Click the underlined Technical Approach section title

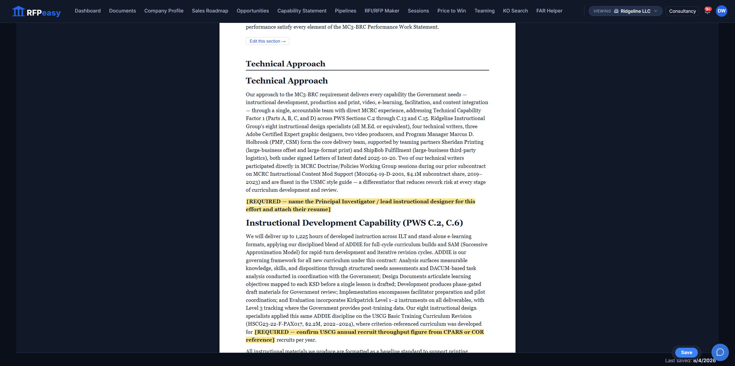pos(286,64)
